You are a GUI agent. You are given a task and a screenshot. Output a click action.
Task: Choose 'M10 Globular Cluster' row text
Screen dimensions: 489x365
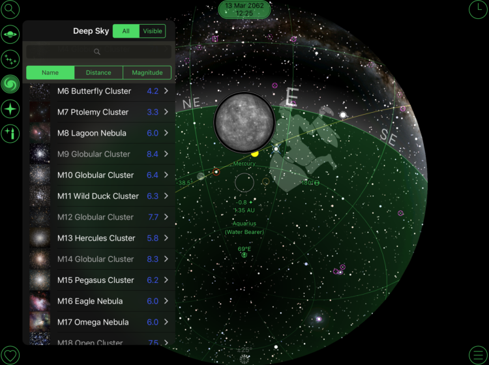tap(95, 175)
